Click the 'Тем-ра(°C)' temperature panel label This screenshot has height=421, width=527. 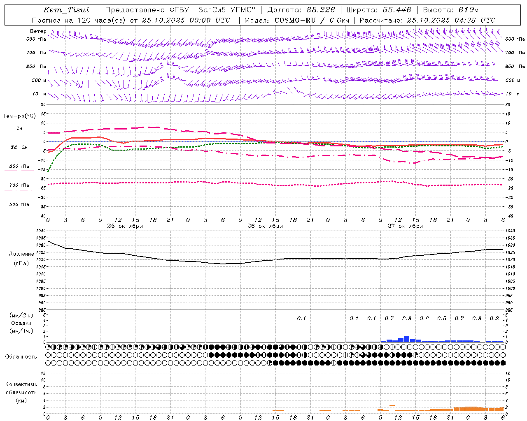tap(19, 116)
